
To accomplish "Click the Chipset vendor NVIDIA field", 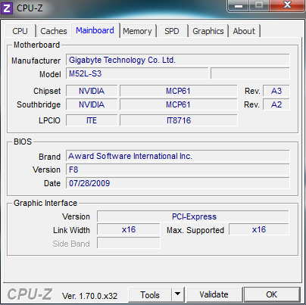I will point(92,91).
